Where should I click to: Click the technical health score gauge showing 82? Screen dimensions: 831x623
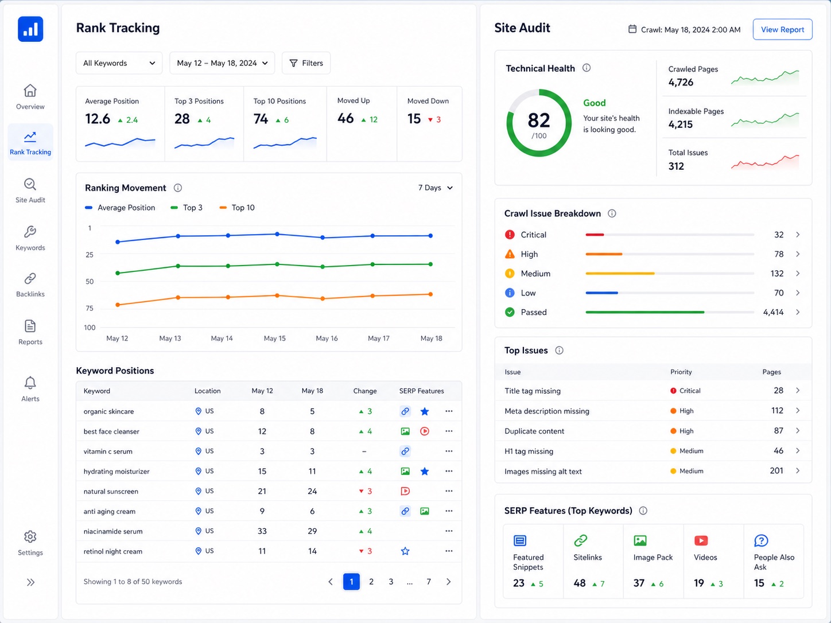[539, 123]
